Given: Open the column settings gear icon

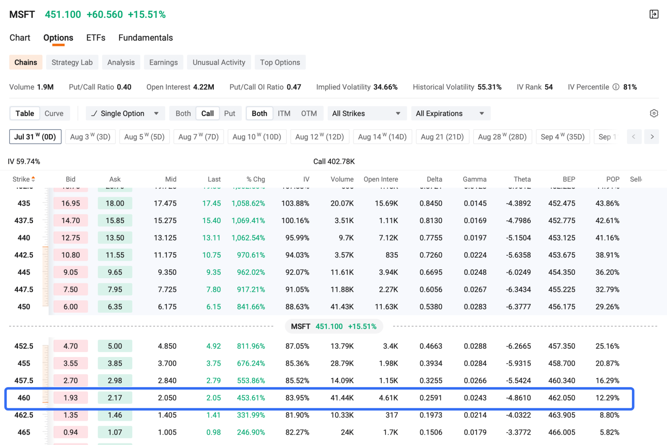Looking at the screenshot, I should tap(654, 113).
